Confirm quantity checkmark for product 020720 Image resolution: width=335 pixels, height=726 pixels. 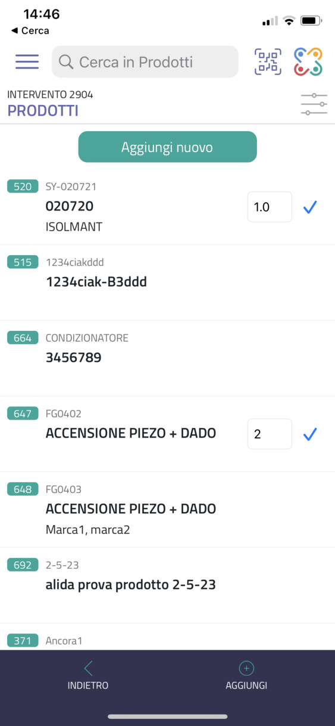click(x=310, y=207)
